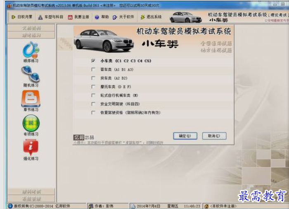Check the 客车类 (A1 B1 A3) checkbox
289x209 pixels.
(93, 69)
